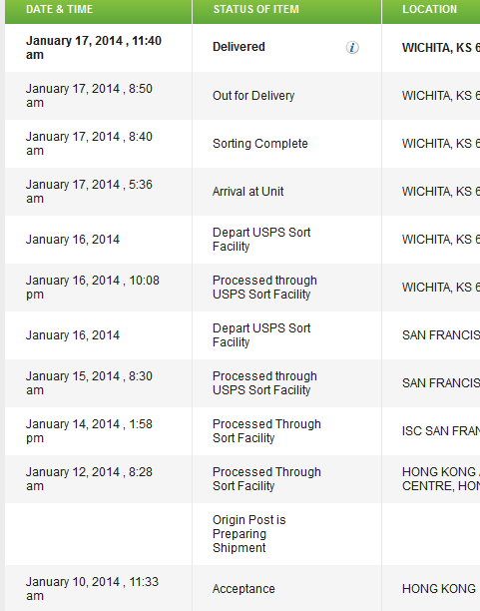Click January 10, 2014, 11:33 am date cell
Viewport: 480px width, 611px height.
[93, 589]
